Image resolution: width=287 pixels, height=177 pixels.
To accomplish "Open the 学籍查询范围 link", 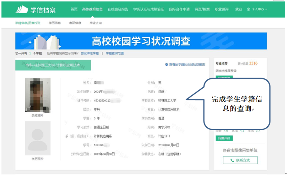I will 115,53.
